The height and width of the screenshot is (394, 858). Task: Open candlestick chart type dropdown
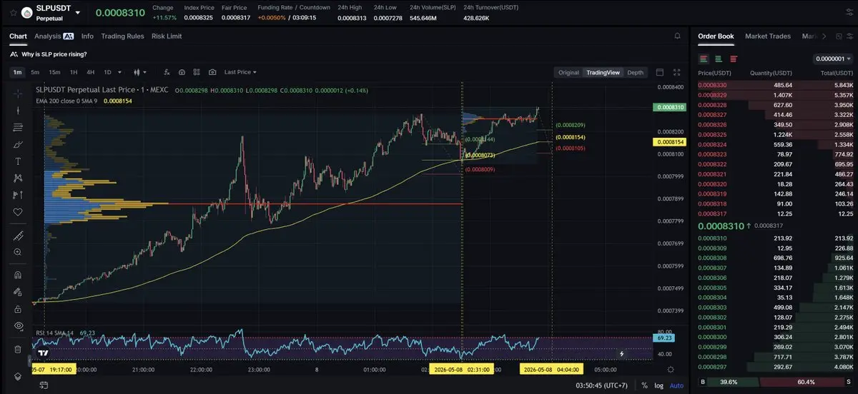pos(140,72)
